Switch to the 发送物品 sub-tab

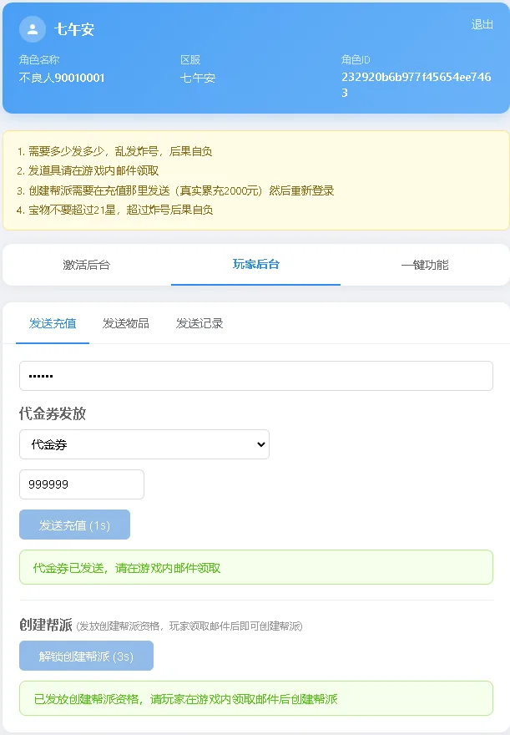coord(125,323)
